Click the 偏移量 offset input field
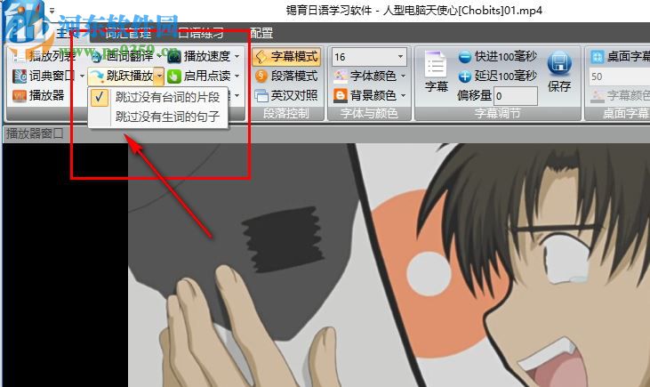This screenshot has height=387, width=650. (x=516, y=96)
